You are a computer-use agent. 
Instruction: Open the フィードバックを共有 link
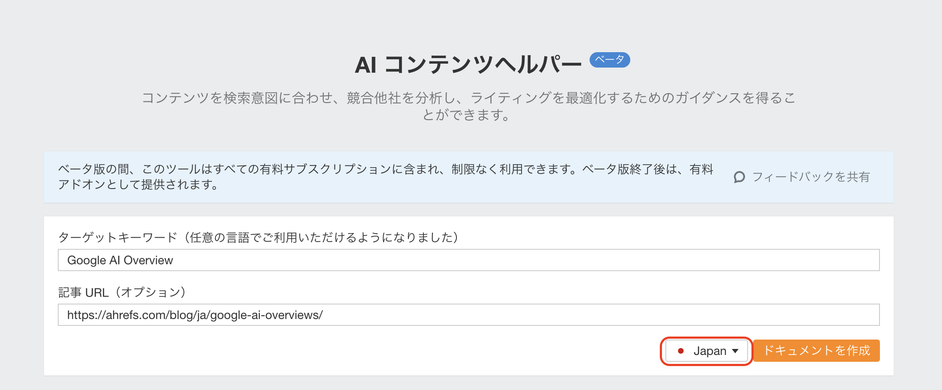pos(811,177)
